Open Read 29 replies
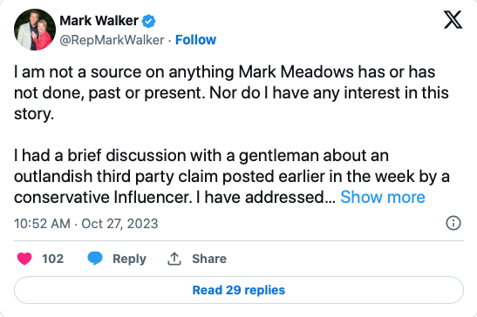The height and width of the screenshot is (317, 477). 239,290
